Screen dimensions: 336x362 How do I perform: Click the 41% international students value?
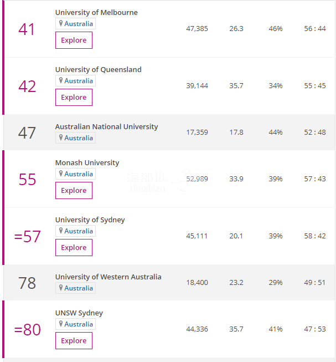coord(276,329)
